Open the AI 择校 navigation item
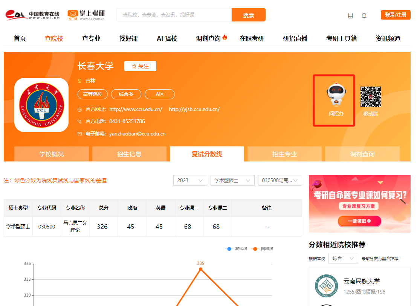This screenshot has width=417, height=306. point(167,38)
